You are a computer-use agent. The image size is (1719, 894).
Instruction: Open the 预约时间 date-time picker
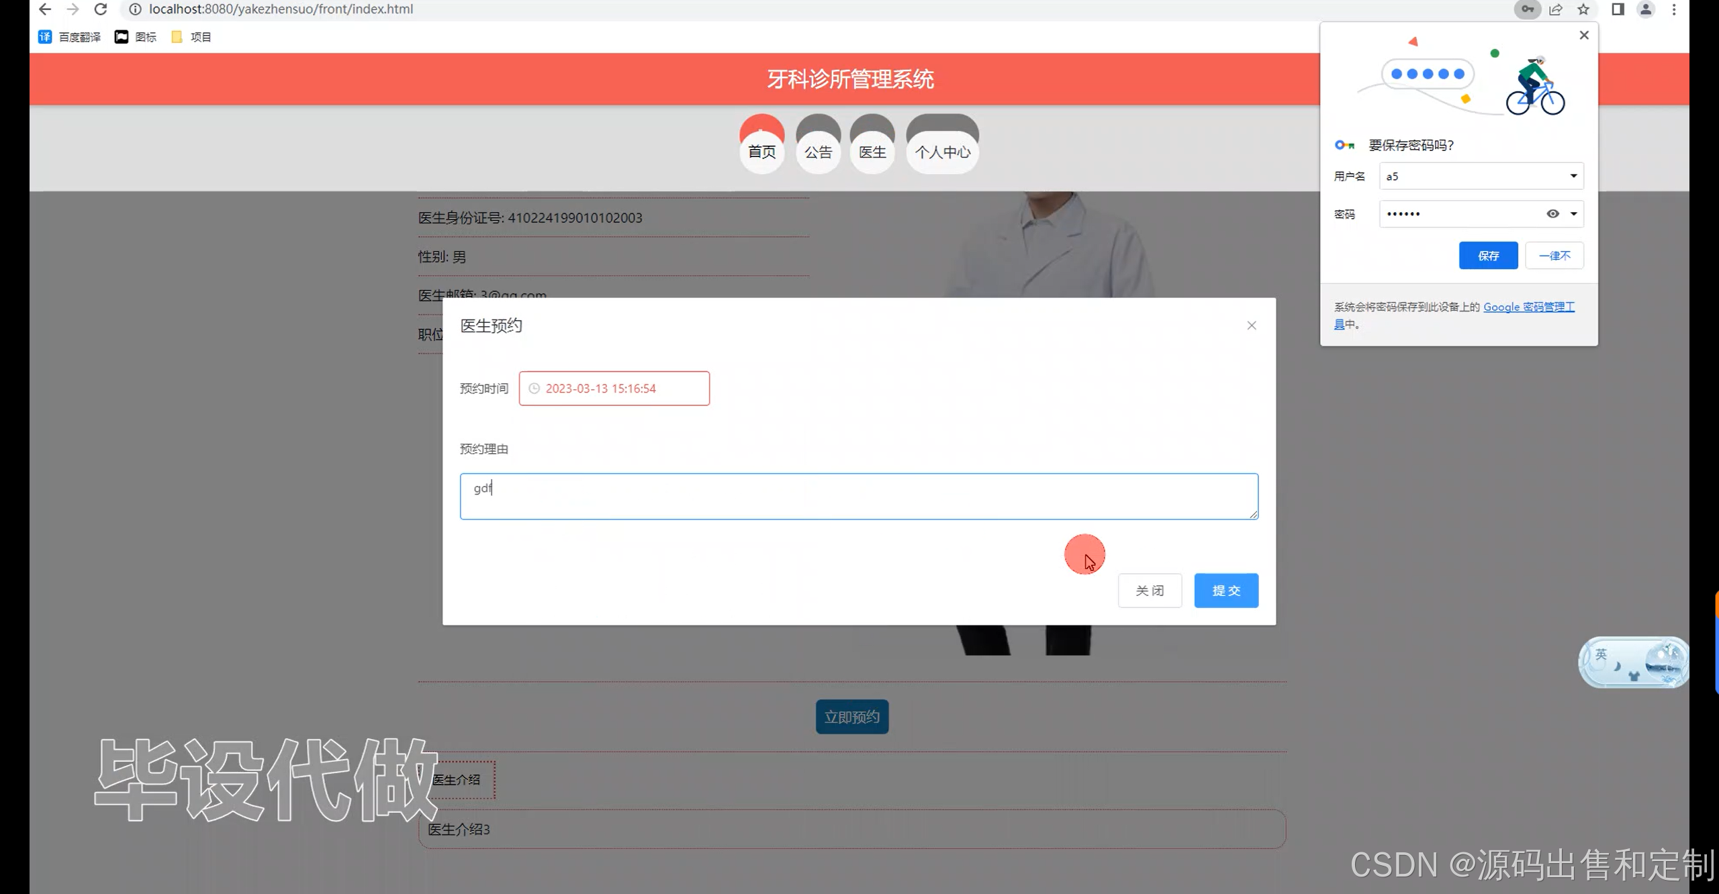point(614,389)
